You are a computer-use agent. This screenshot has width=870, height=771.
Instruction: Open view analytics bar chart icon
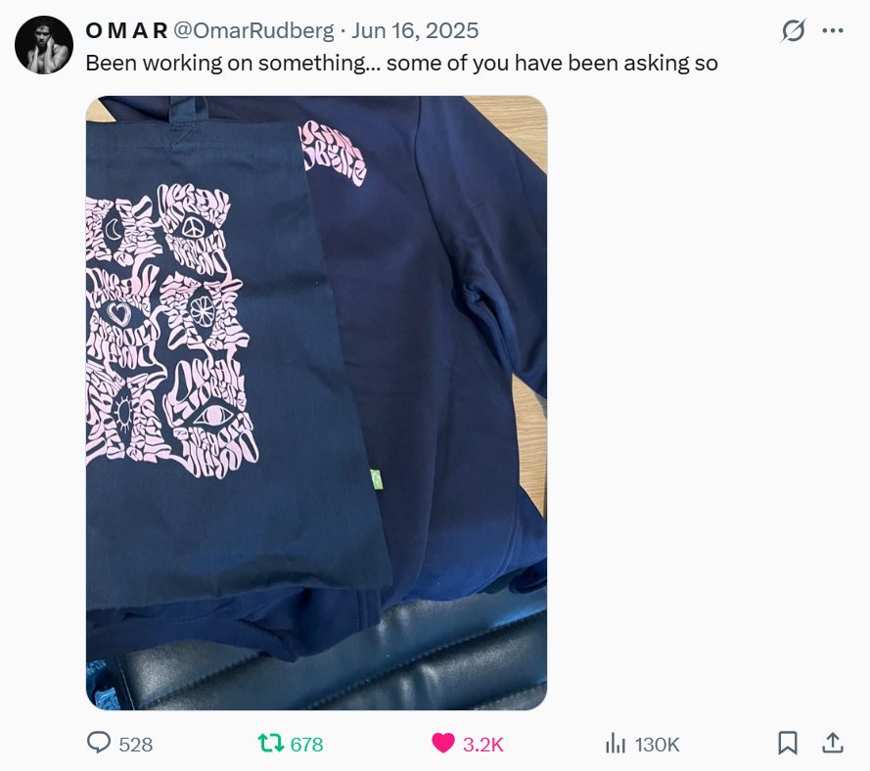[616, 744]
